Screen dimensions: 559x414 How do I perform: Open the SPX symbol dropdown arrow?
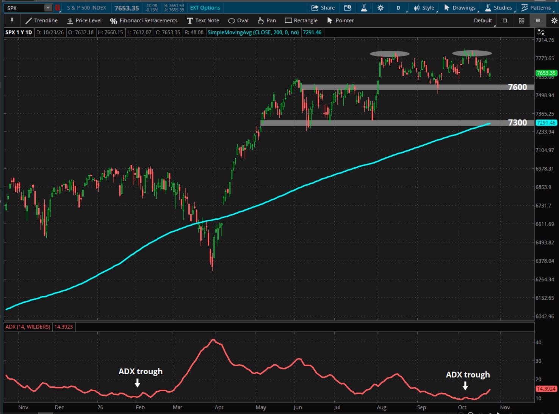point(48,8)
